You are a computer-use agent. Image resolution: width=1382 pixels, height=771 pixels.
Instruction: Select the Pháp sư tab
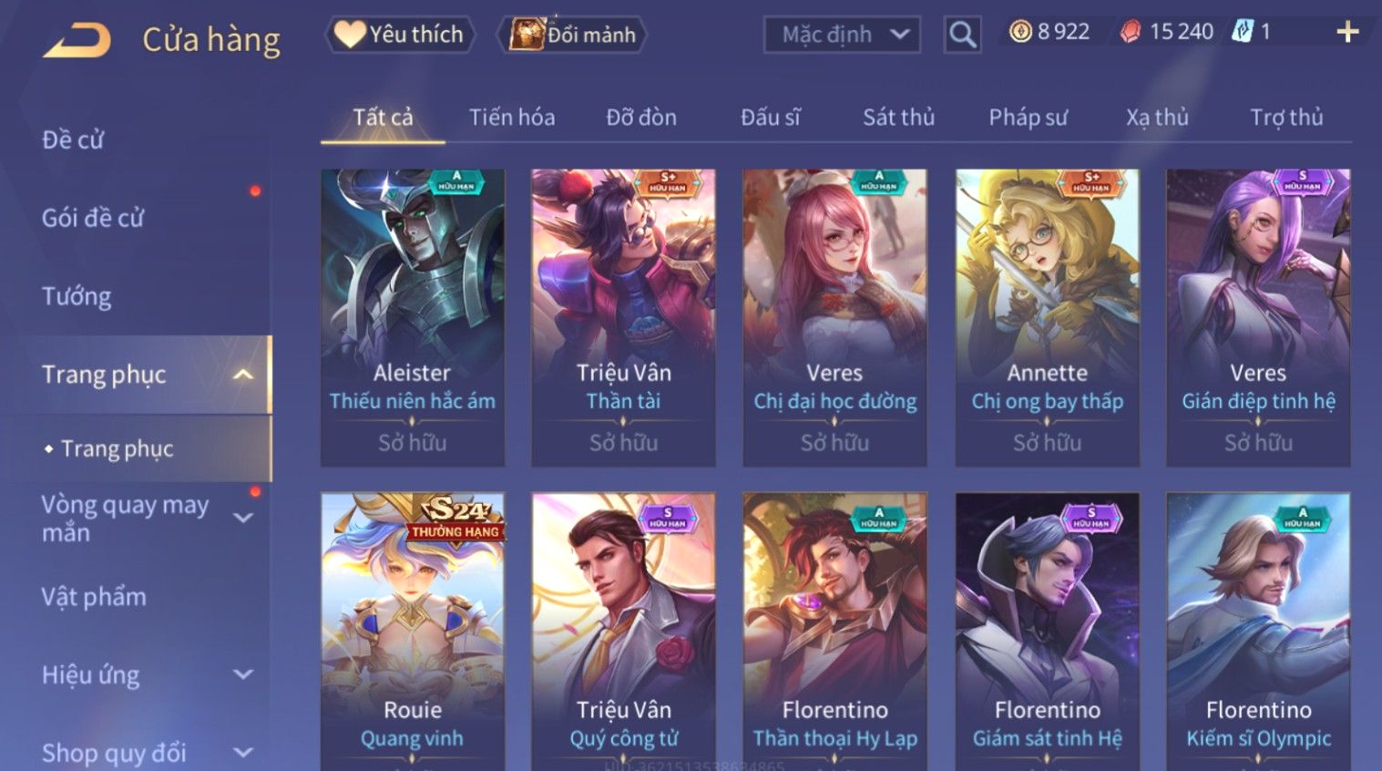1028,118
